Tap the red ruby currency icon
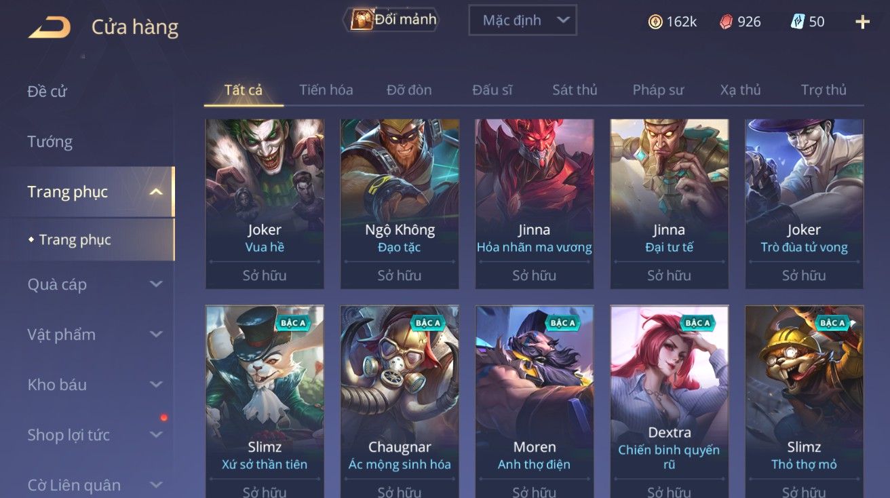This screenshot has height=498, width=890. [727, 22]
